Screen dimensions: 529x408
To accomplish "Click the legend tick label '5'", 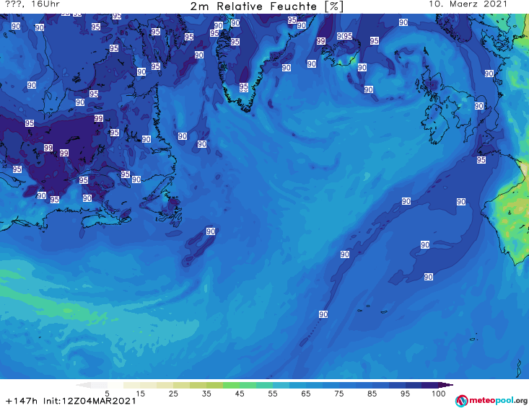I will pyautogui.click(x=107, y=394).
